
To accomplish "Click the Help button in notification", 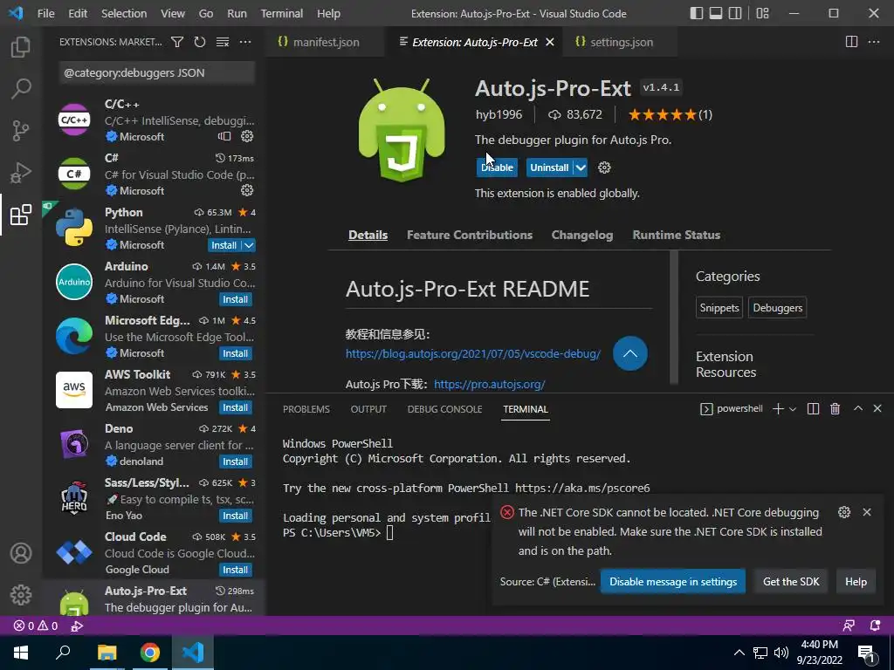I will click(x=856, y=582).
